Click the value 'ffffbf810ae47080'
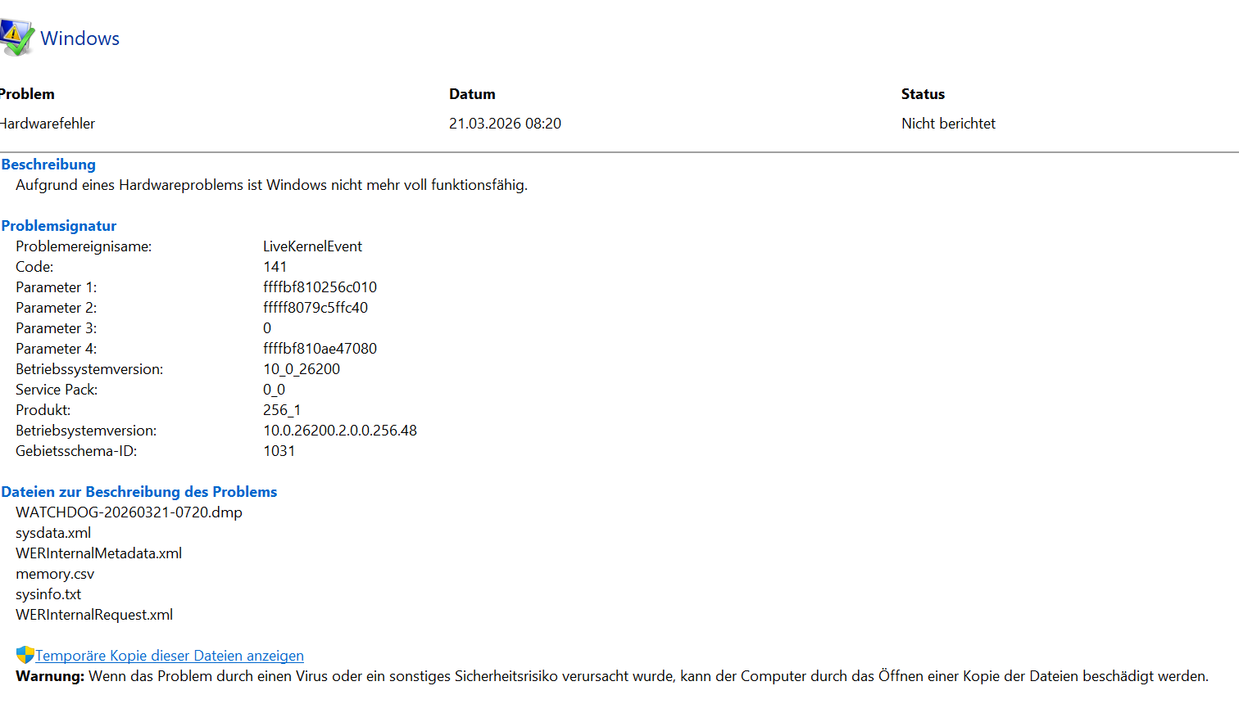Image resolution: width=1239 pixels, height=713 pixels. [x=320, y=349]
